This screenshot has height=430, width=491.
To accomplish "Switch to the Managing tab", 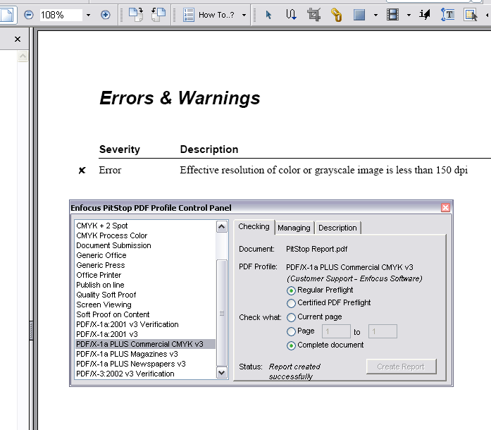I will coord(294,228).
